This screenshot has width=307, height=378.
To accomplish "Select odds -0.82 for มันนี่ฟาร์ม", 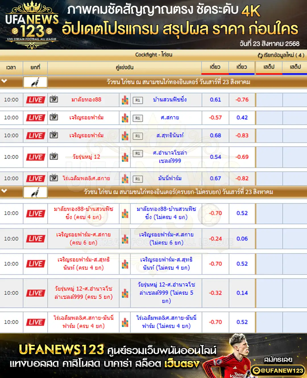I will (242, 178).
